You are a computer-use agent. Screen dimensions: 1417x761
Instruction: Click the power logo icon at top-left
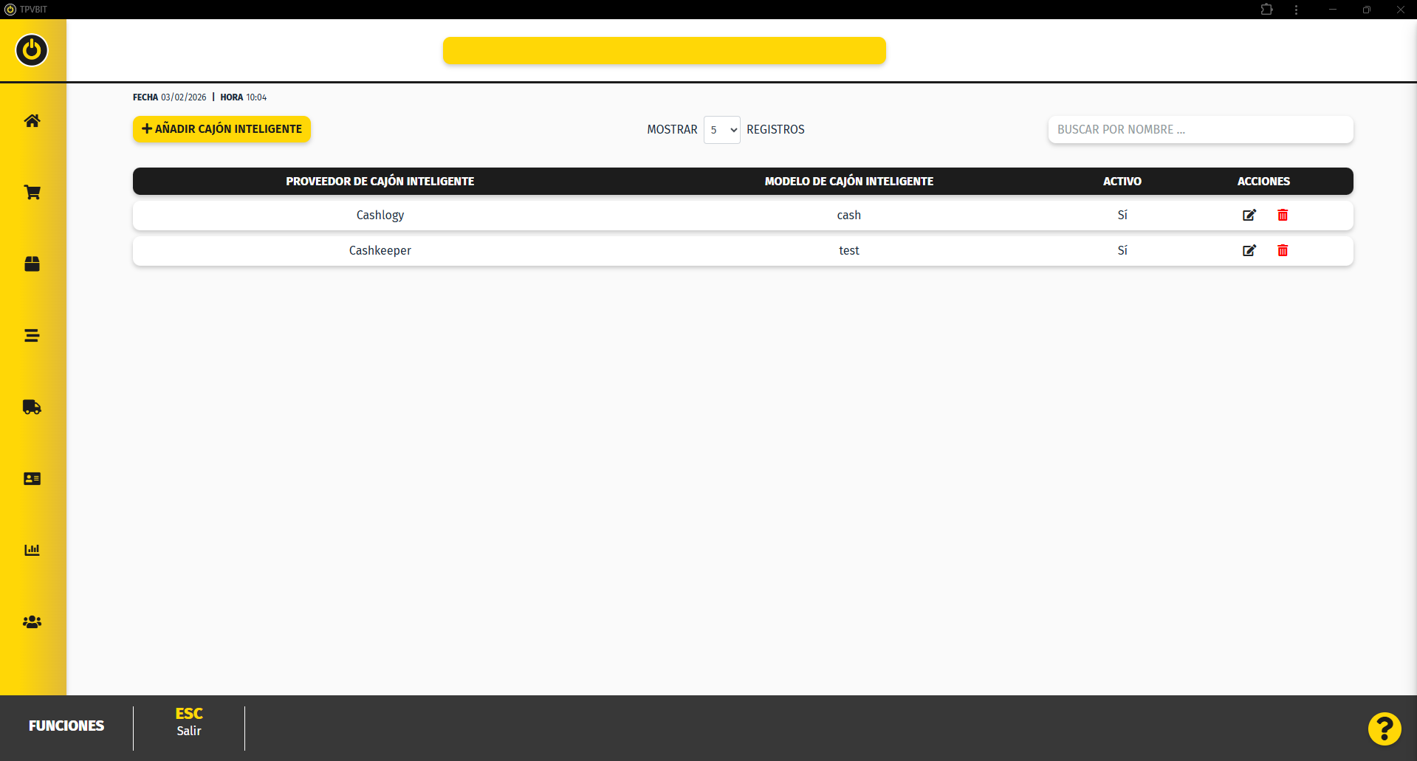pyautogui.click(x=32, y=50)
